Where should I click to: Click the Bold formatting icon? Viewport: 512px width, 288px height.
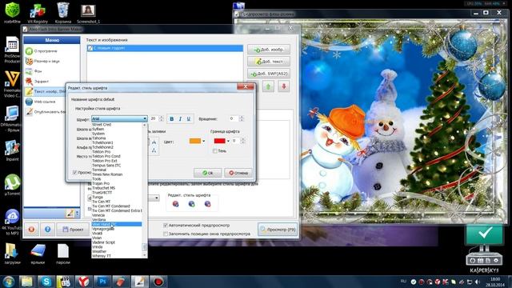click(x=172, y=119)
